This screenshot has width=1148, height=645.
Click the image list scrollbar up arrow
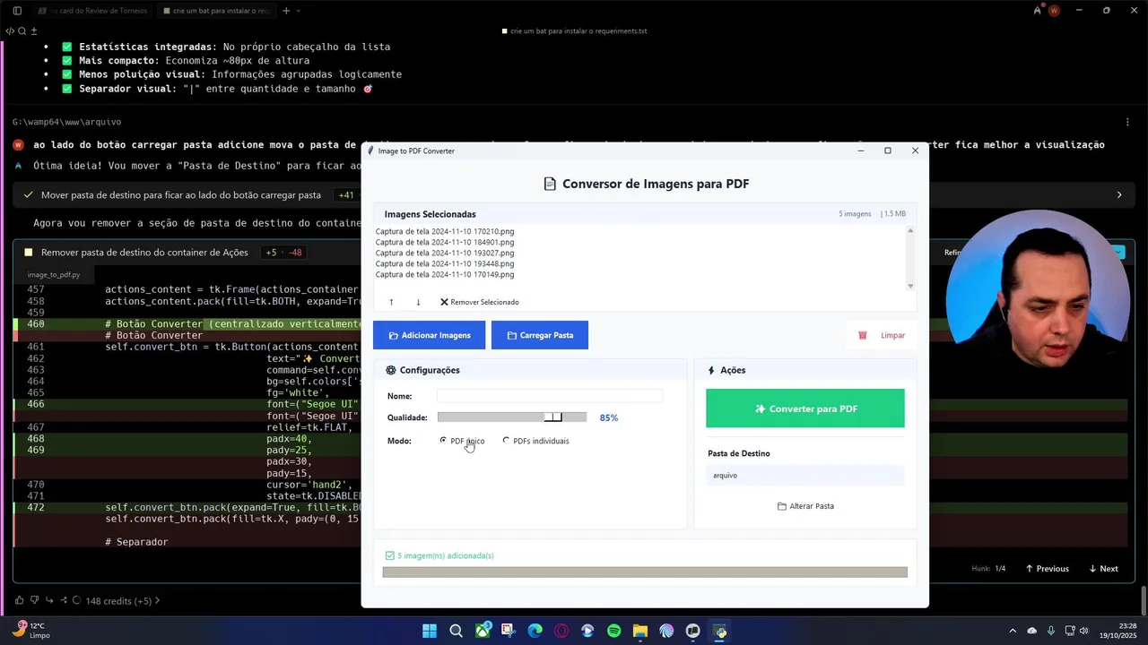(910, 231)
